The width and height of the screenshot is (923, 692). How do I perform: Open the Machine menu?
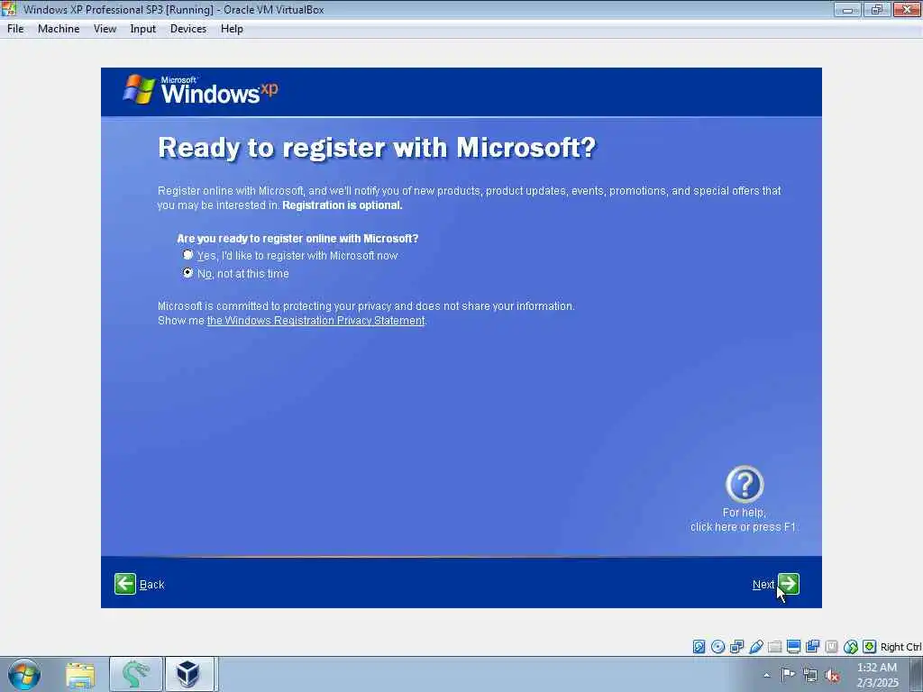[59, 29]
